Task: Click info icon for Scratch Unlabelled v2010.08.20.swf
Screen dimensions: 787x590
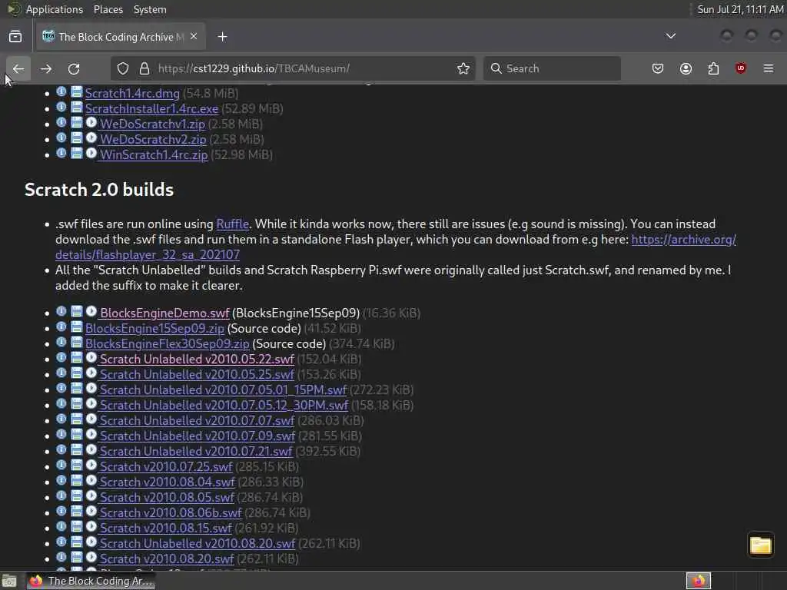Action: tap(61, 542)
